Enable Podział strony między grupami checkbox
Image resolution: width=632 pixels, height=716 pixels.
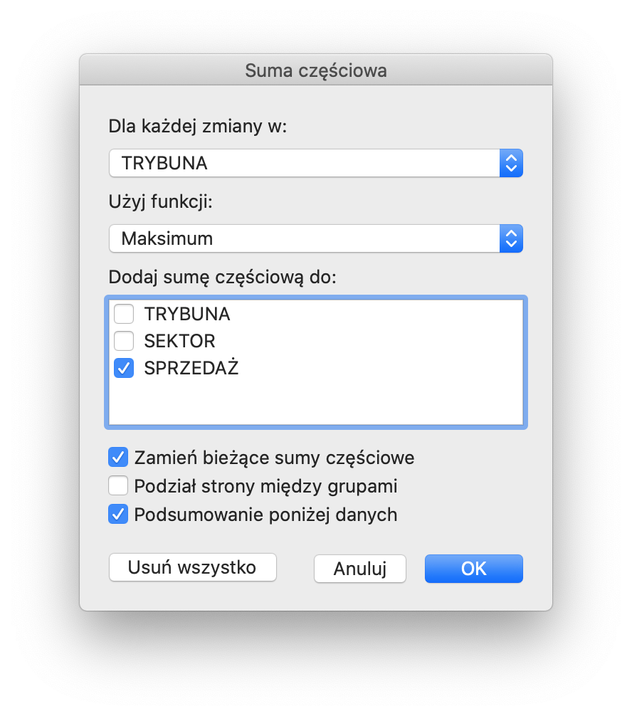pos(118,486)
